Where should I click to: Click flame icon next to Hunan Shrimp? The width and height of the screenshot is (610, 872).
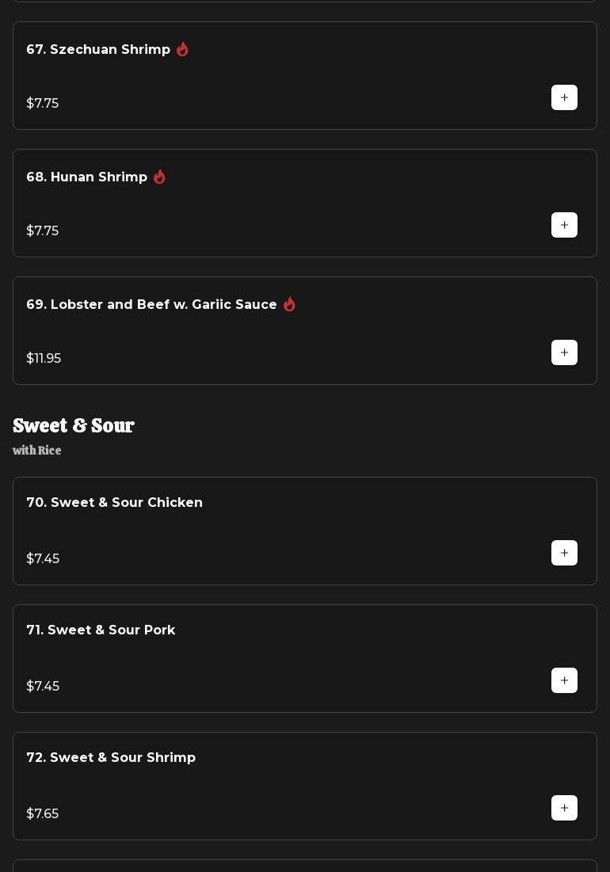coord(159,177)
